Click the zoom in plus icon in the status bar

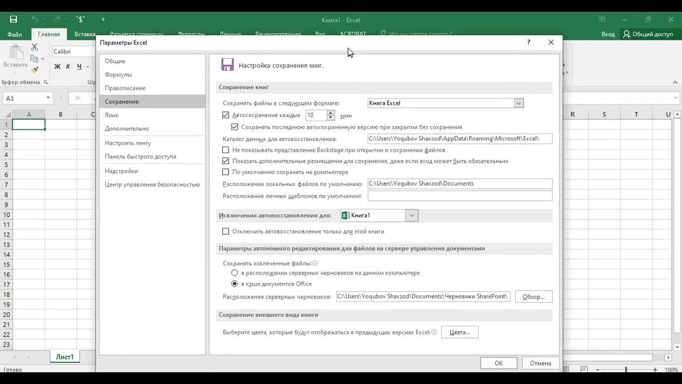tap(656, 370)
